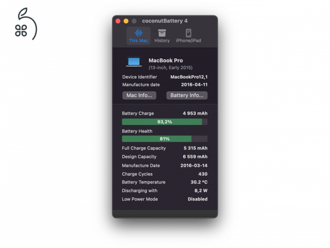Select the 2016-04-11 manufacture date value

[194, 85]
